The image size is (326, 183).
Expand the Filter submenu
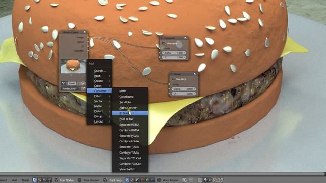(99, 96)
